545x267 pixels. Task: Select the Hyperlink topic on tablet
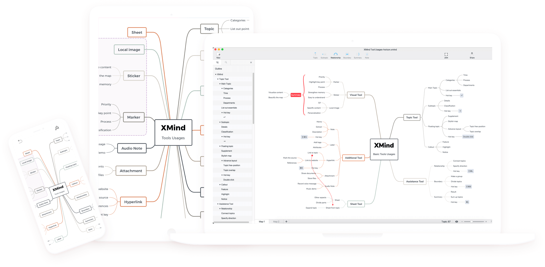pyautogui.click(x=133, y=202)
